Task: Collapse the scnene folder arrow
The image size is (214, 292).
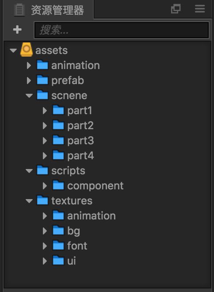Action: point(29,96)
